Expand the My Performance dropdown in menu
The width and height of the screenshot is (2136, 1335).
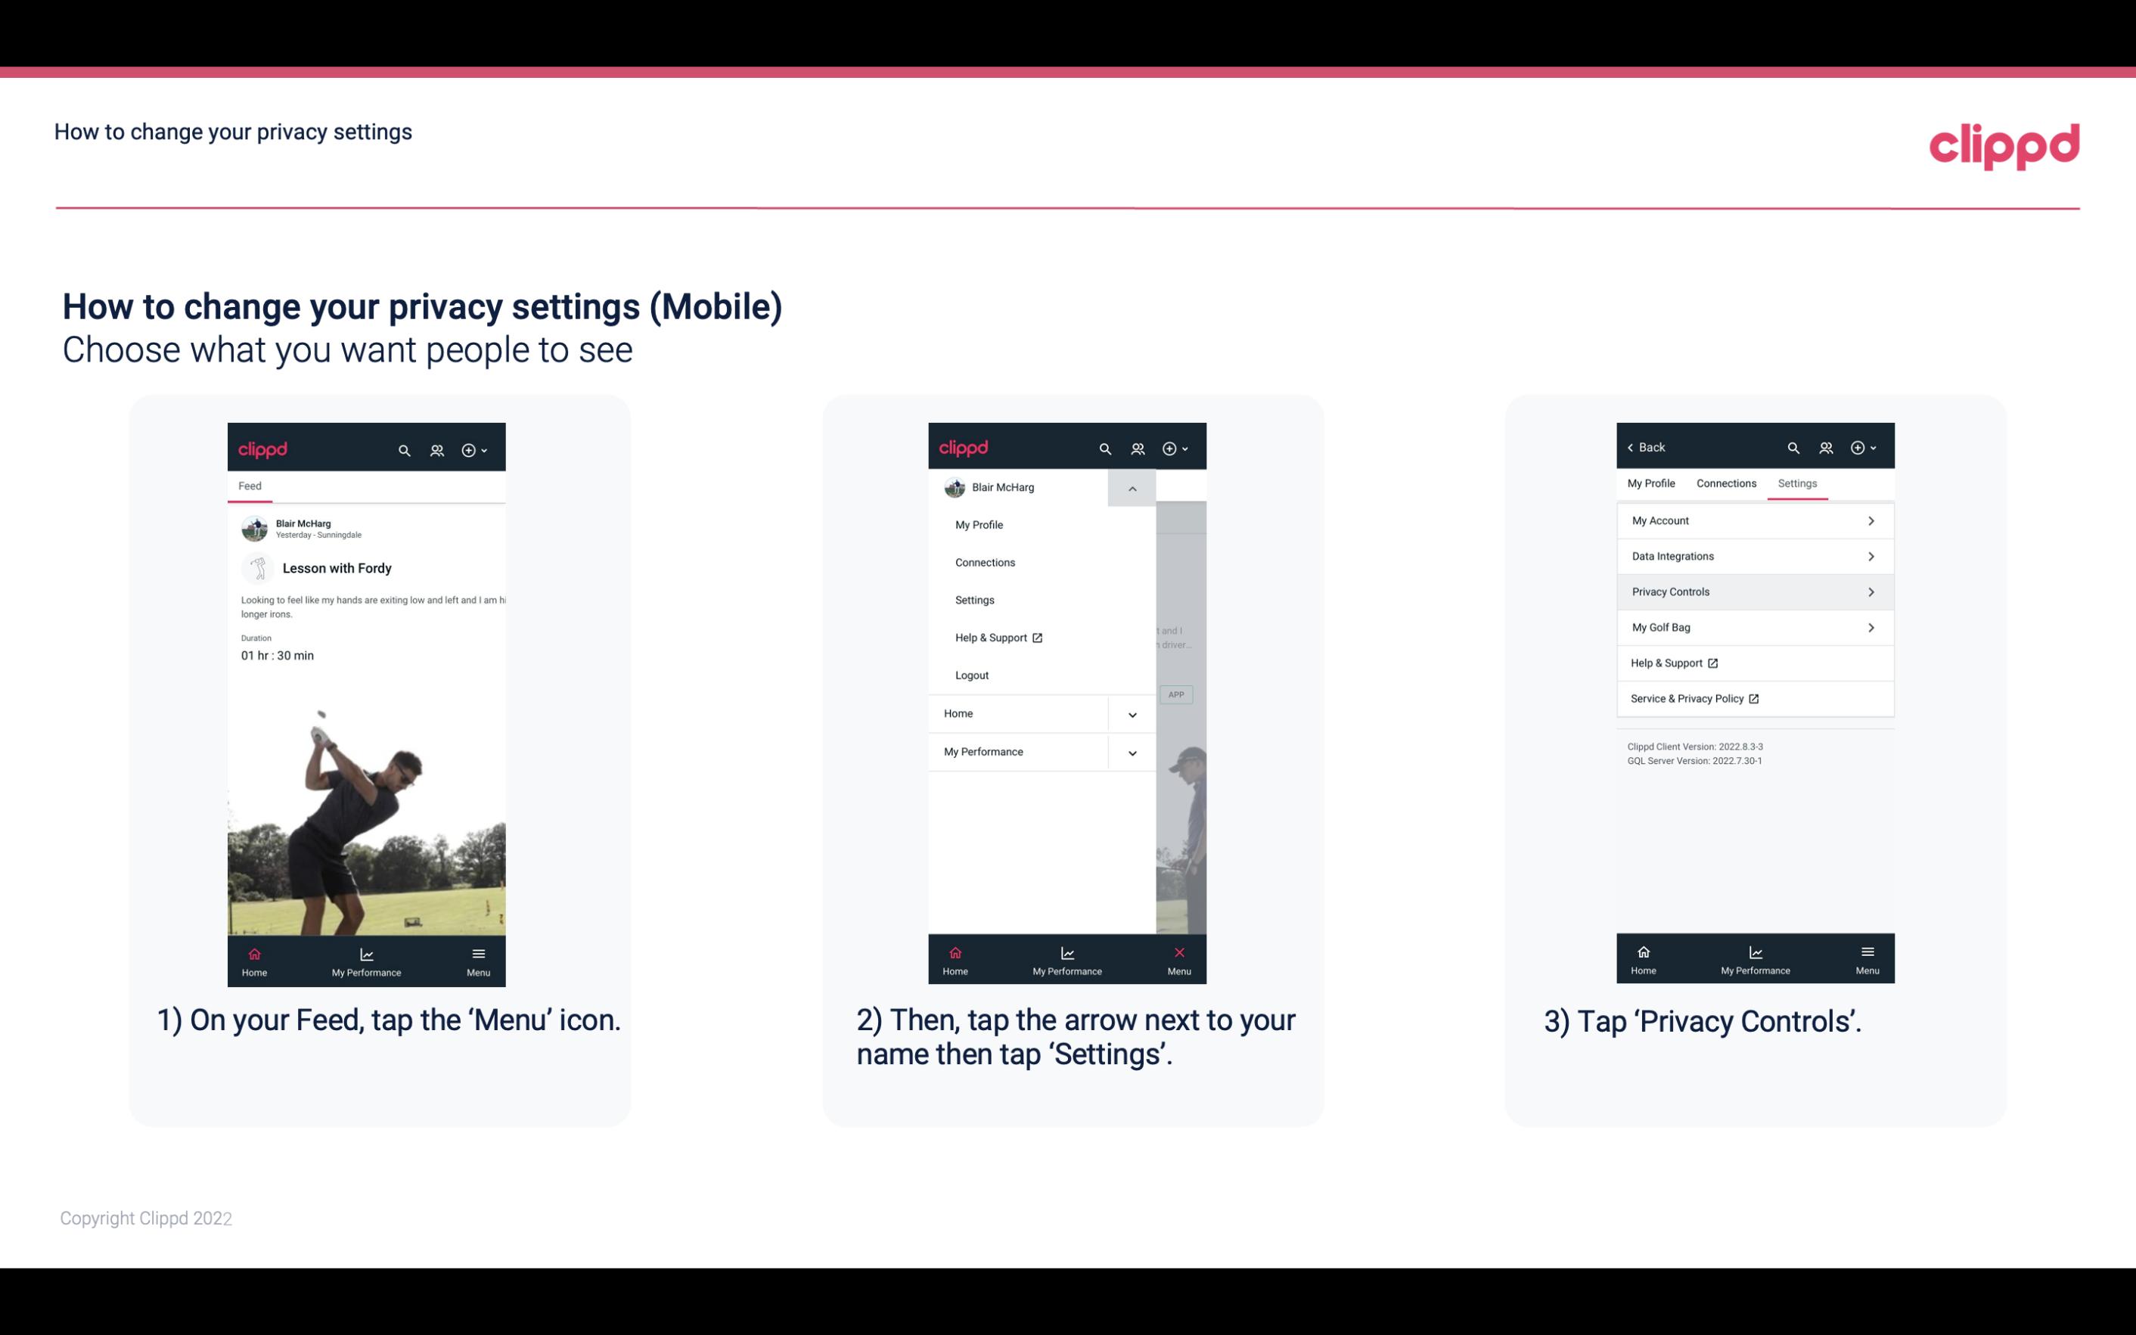[1132, 752]
